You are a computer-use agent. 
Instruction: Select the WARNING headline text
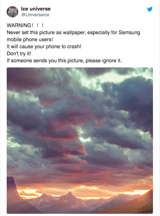coord(25,25)
